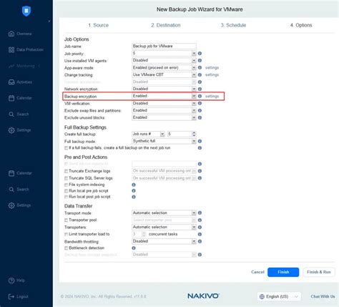Image resolution: width=339 pixels, height=307 pixels.
Task: Open the English (US) language selector
Action: pyautogui.click(x=279, y=296)
